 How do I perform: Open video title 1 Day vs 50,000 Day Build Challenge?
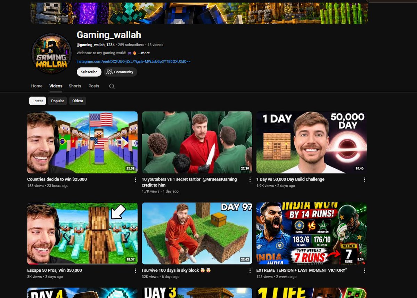(x=291, y=179)
